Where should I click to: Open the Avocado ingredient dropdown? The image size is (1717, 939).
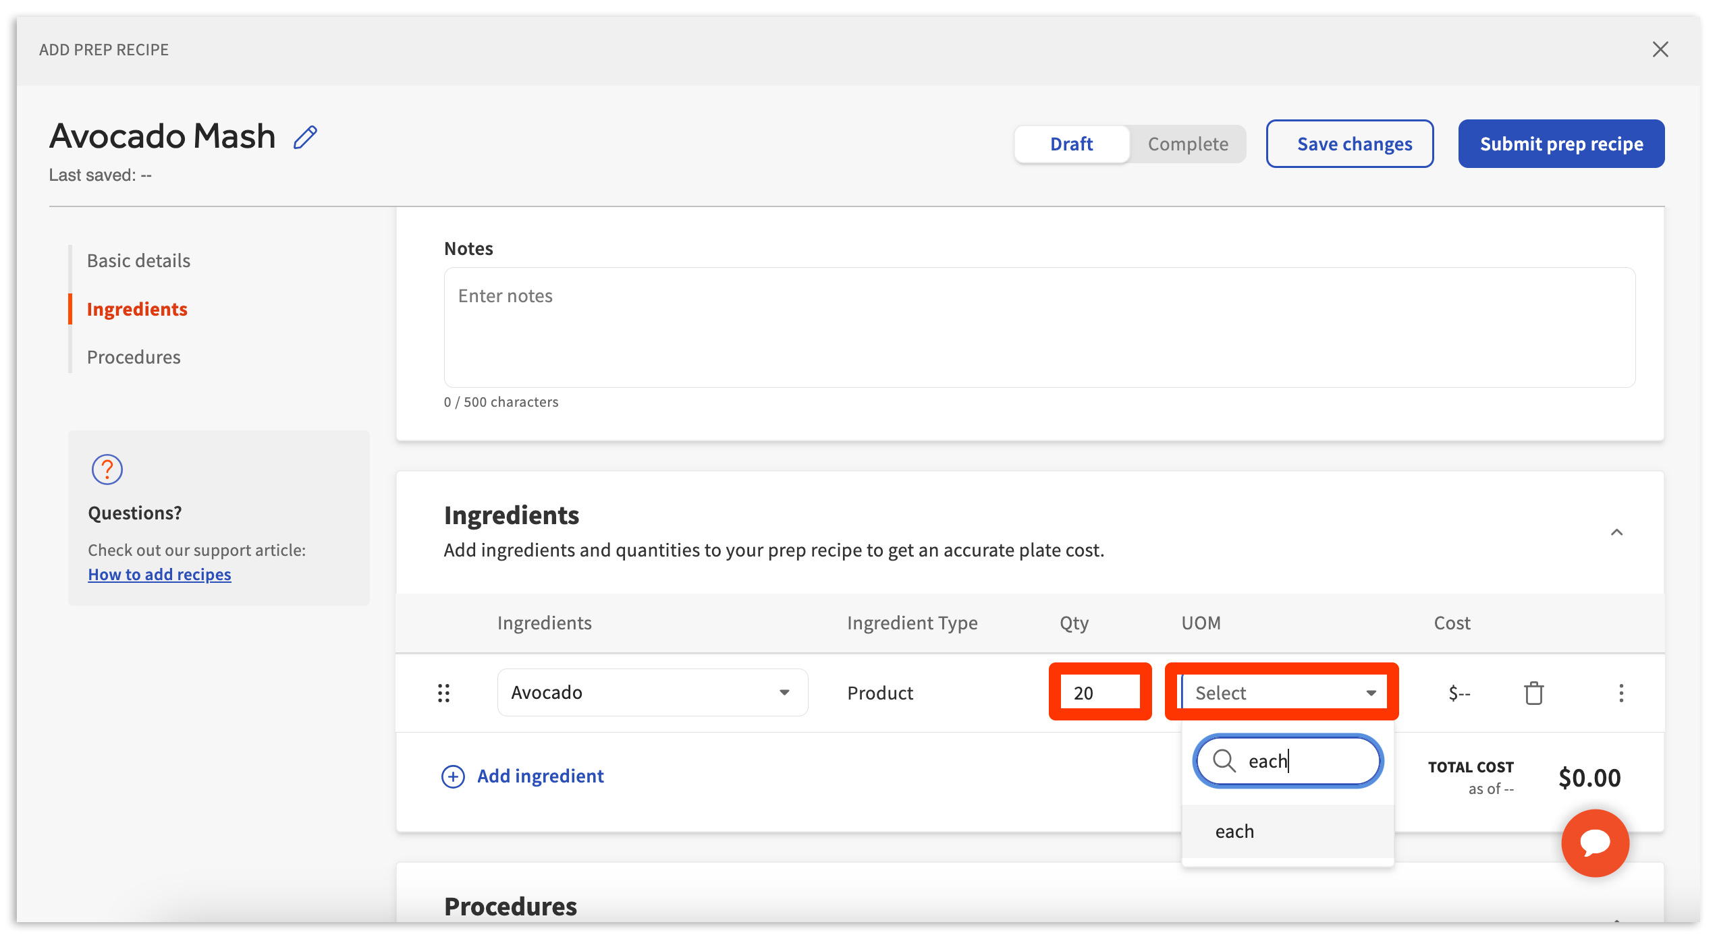pyautogui.click(x=785, y=692)
